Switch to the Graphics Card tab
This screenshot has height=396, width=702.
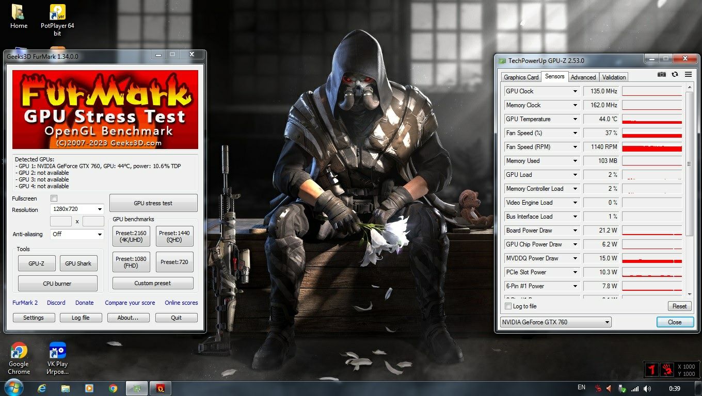(x=521, y=77)
